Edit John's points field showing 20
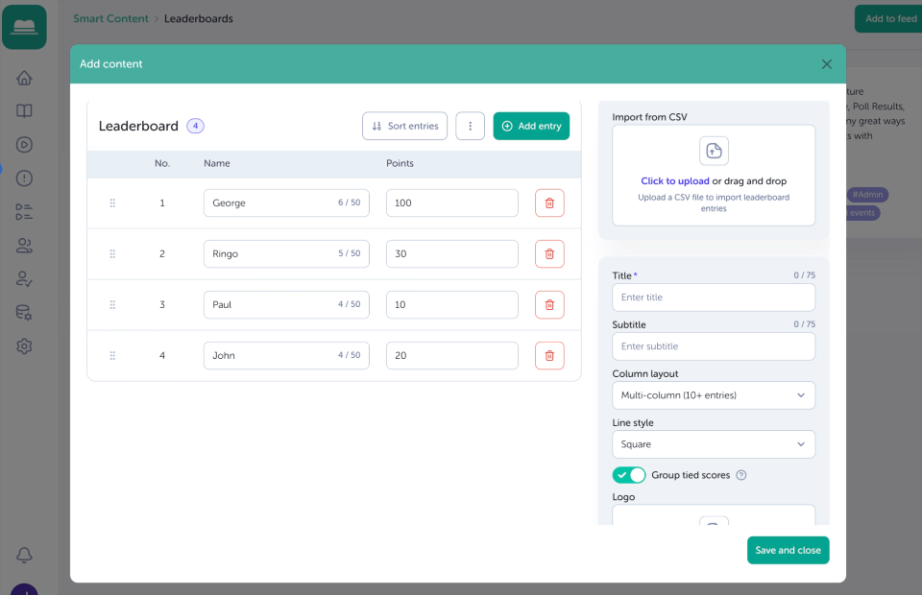The width and height of the screenshot is (922, 595). click(451, 355)
